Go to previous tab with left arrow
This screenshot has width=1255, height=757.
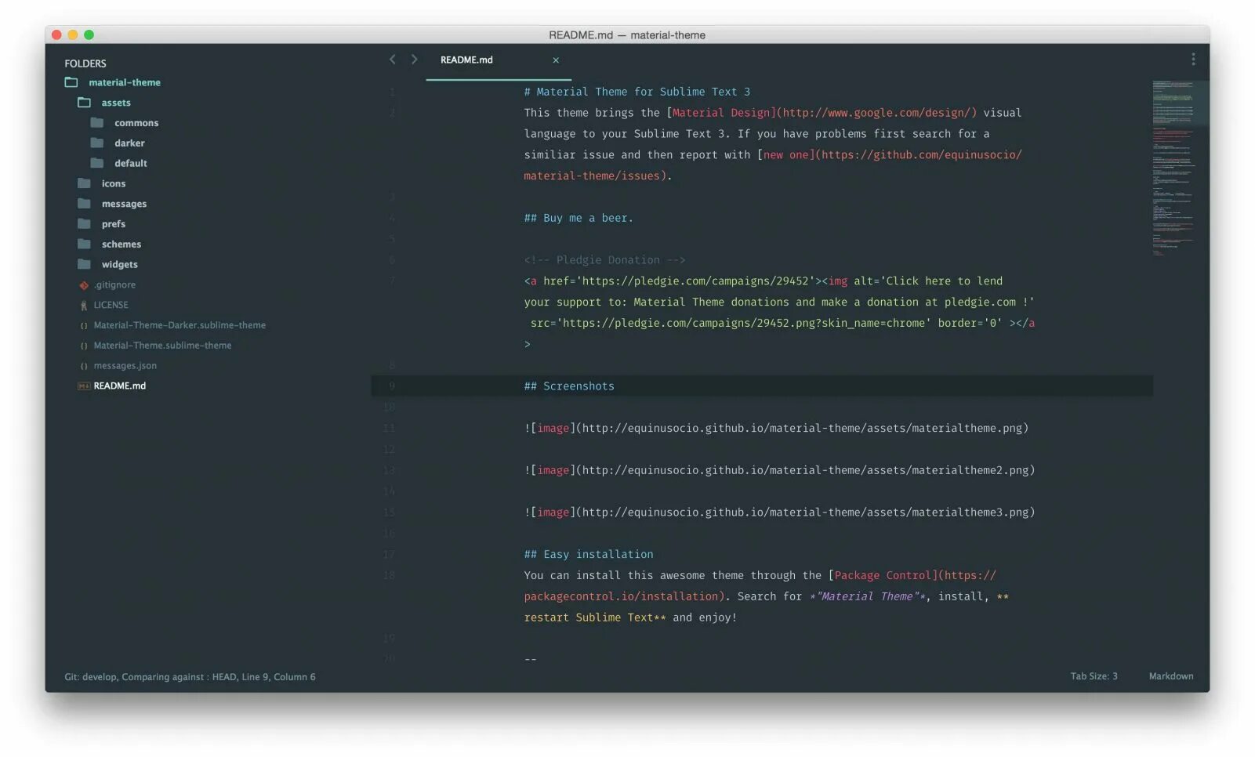(393, 60)
